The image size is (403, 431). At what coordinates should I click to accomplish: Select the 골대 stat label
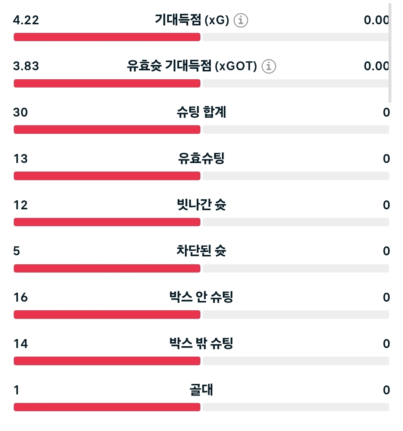point(201,390)
